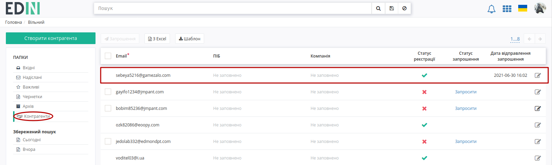Tick the select-all checkbox in header
Screen dimensions: 552x165
coord(108,56)
